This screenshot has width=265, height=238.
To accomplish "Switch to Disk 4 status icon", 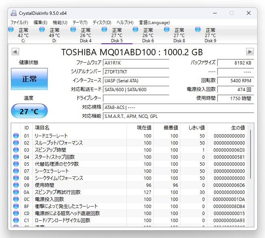I will [73, 29].
